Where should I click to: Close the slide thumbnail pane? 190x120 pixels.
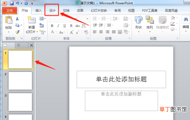(x=31, y=45)
